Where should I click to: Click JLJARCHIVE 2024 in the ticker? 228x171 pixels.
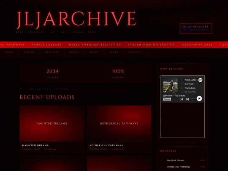(x=197, y=45)
